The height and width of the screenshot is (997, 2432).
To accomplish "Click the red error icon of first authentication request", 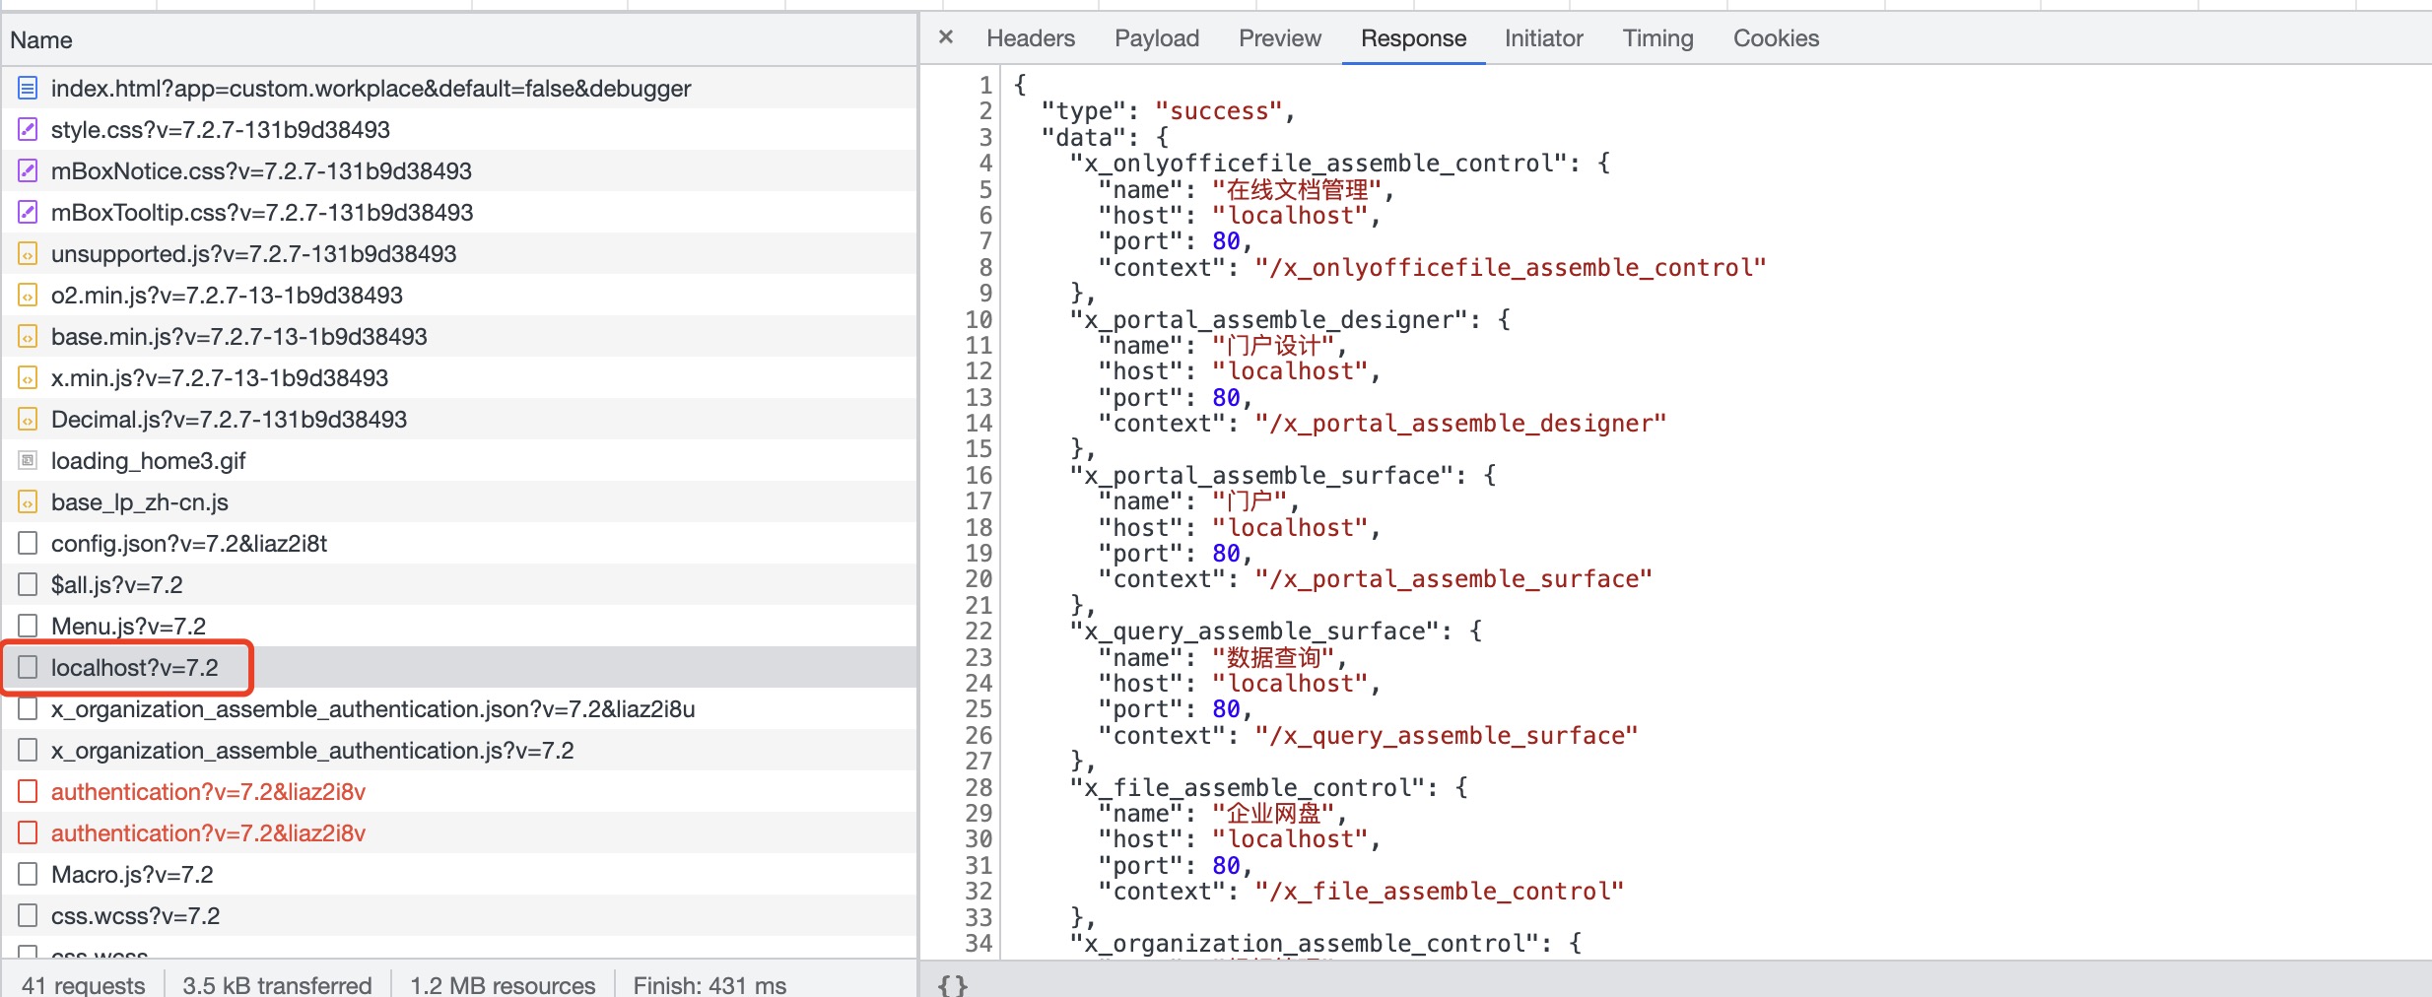I will pos(28,792).
